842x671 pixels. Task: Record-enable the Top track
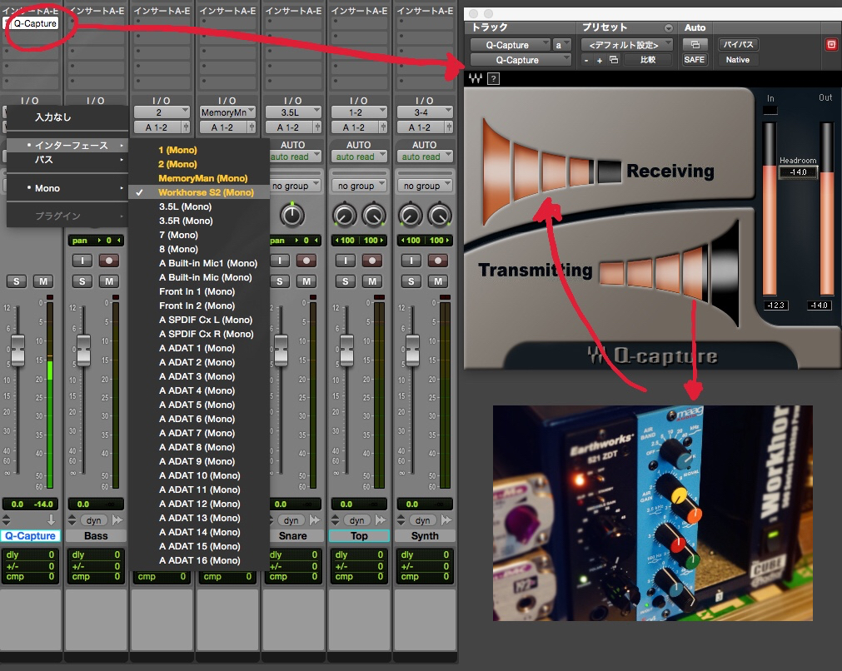(x=372, y=261)
